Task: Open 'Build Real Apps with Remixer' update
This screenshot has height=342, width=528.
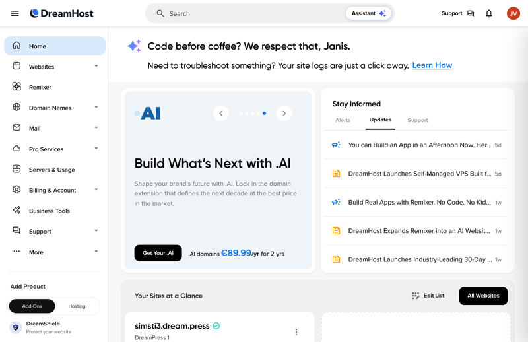Action: (416, 202)
